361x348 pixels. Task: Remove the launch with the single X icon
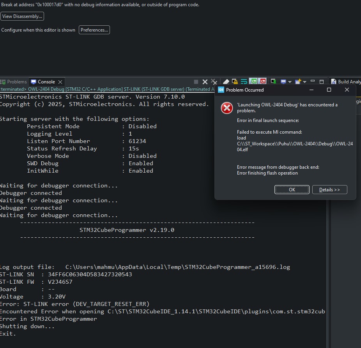click(x=205, y=82)
